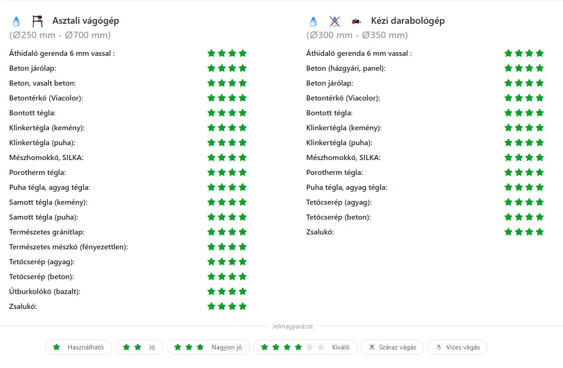Click the water drop in the Vizes vágás legend
Viewport: 563px width, 368px height.
[438, 347]
